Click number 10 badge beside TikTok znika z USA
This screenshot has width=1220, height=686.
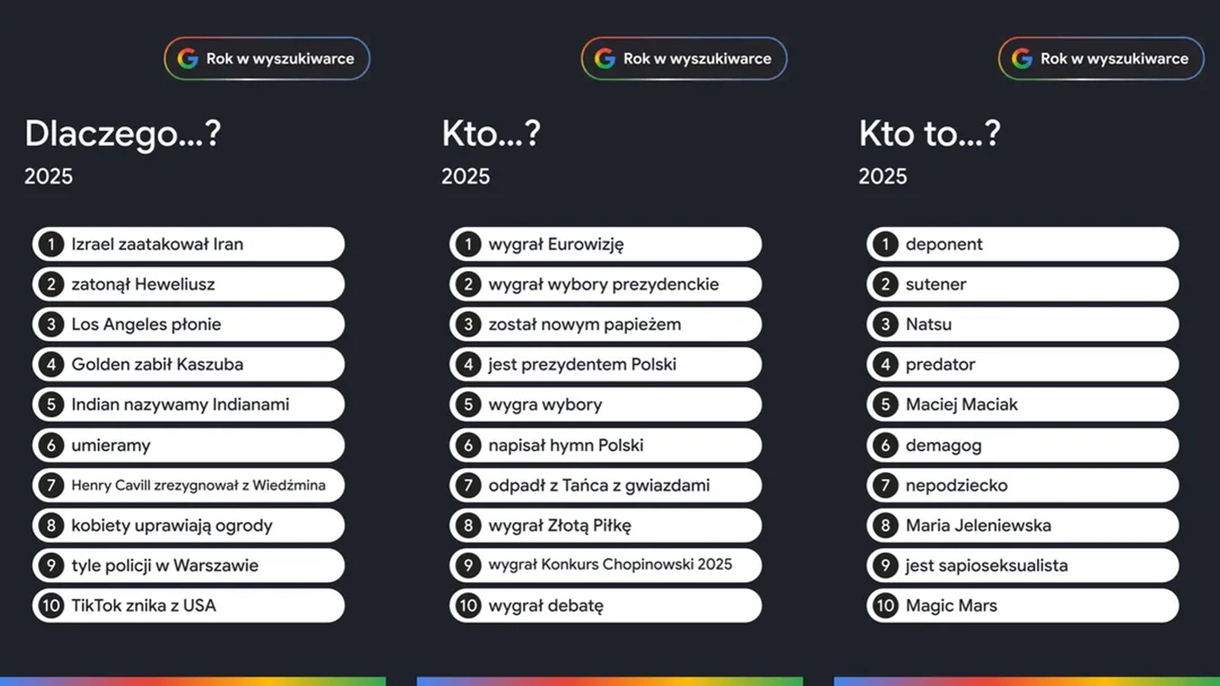[51, 605]
